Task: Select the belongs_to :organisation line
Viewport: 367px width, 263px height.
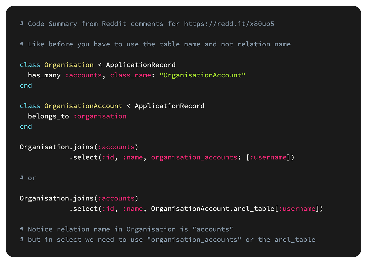Action: (76, 116)
